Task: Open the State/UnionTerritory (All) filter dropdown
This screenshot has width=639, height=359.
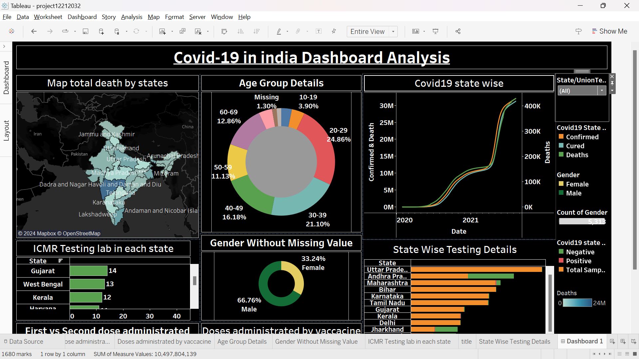Action: click(601, 91)
